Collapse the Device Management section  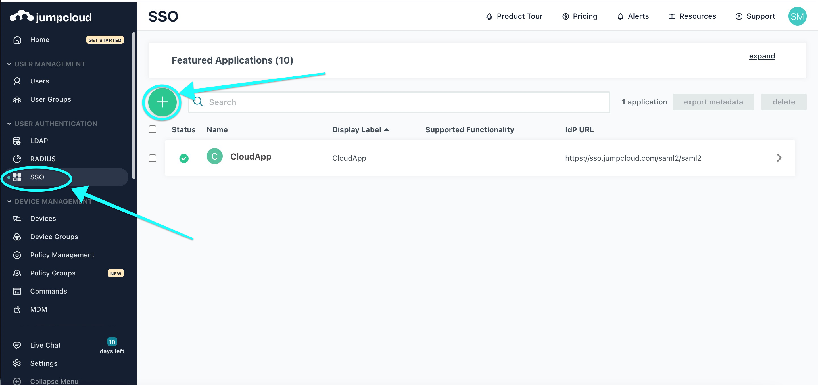click(x=9, y=202)
